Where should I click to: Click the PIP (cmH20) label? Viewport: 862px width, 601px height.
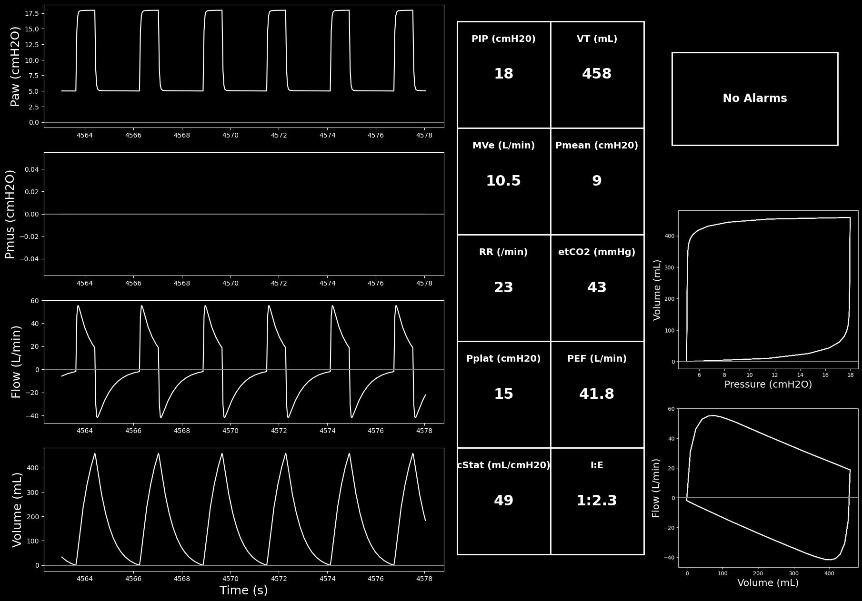[x=503, y=39]
